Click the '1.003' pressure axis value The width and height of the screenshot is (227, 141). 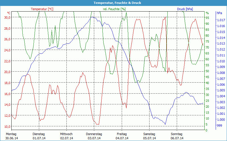coord(221,102)
